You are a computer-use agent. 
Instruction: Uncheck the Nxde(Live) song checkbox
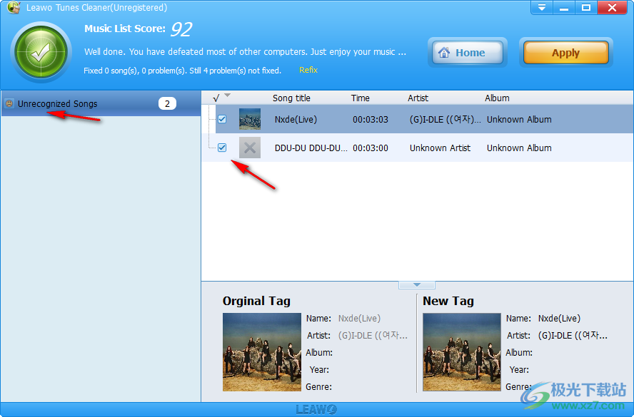(222, 119)
